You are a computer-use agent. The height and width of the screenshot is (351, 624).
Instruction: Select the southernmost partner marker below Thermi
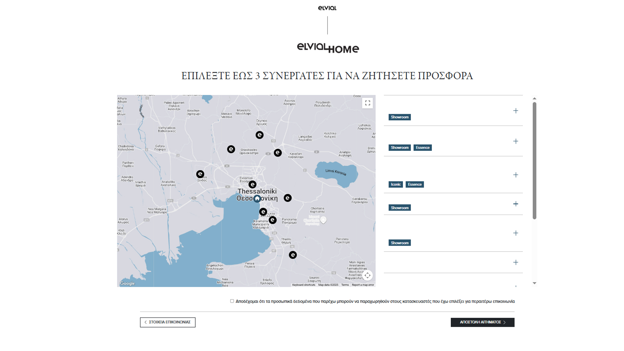tap(293, 255)
